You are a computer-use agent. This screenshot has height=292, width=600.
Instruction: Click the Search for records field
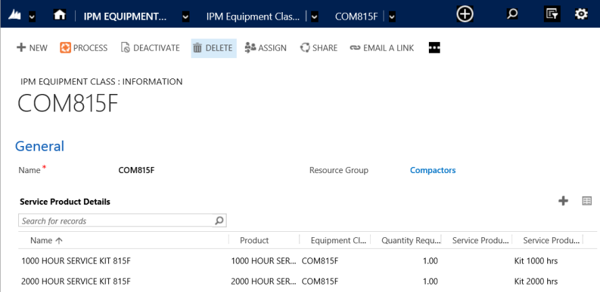click(x=115, y=221)
